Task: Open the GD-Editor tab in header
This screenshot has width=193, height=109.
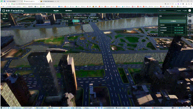Action: 68,11
